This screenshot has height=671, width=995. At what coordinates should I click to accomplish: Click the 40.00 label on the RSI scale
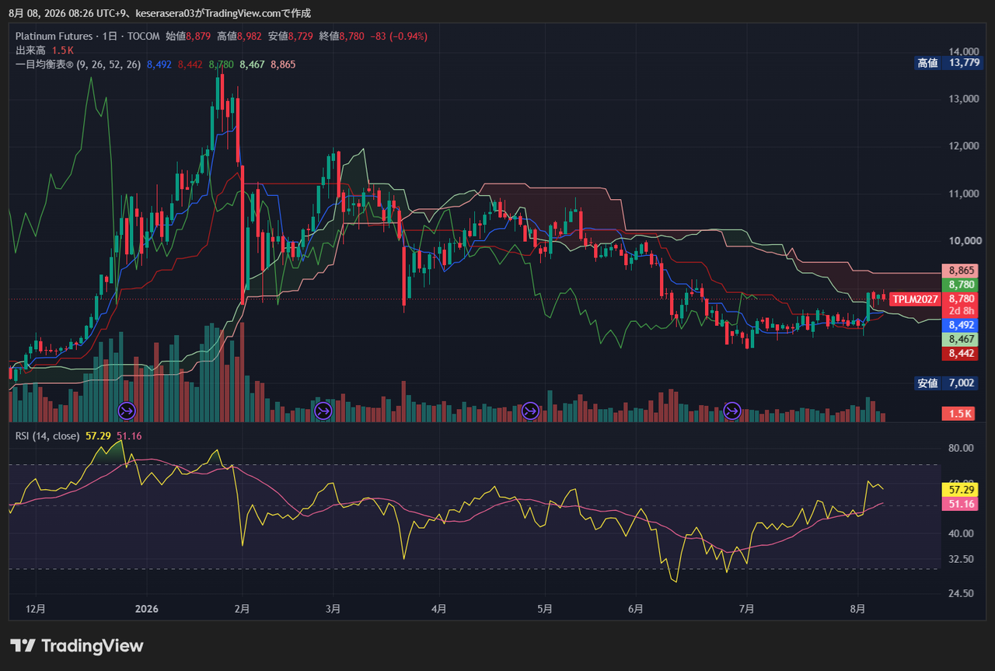pos(961,533)
